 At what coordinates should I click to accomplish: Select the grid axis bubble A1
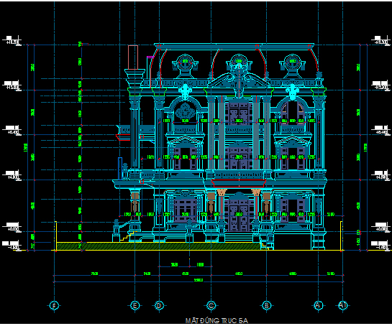point(343,305)
